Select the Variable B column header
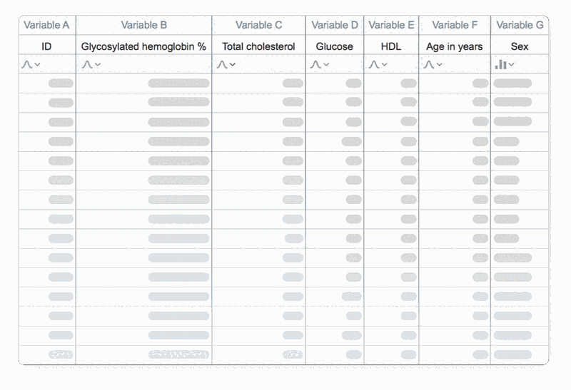This screenshot has height=390, width=571. (x=144, y=25)
